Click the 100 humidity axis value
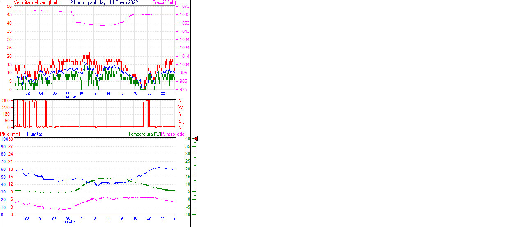The width and height of the screenshot is (525, 227). [4, 139]
